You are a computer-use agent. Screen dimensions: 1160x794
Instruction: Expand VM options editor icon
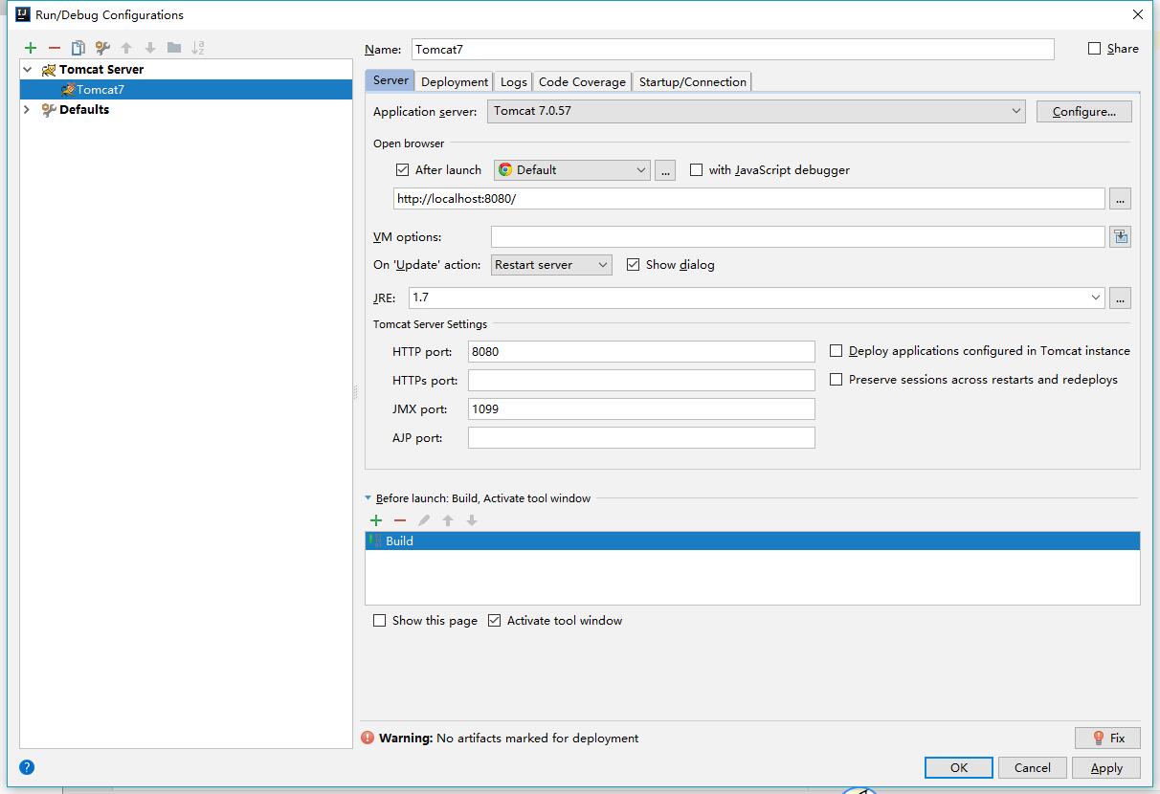(1120, 236)
